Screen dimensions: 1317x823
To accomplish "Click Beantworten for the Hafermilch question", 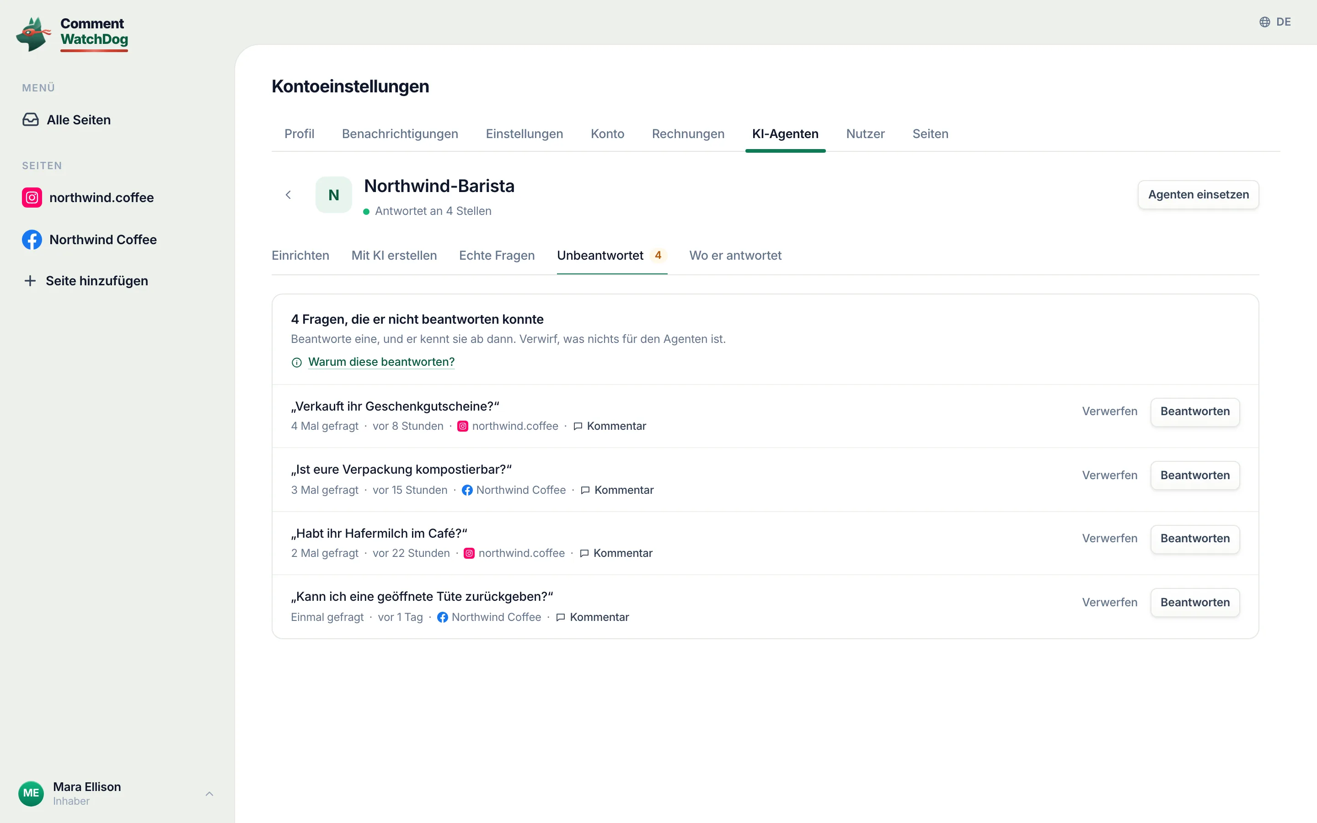I will 1195,539.
